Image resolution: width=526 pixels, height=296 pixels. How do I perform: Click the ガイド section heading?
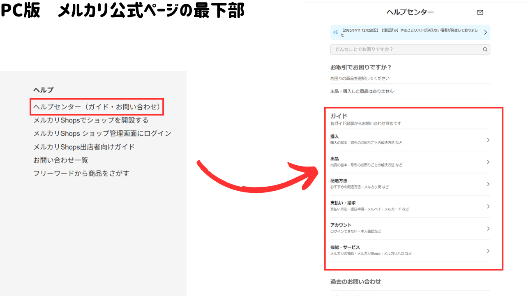pyautogui.click(x=339, y=116)
